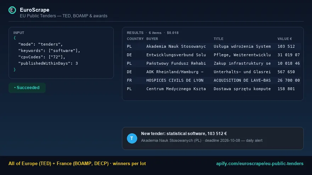Click the "cpvCodes": ["72"] line
The width and height of the screenshot is (312, 175).
point(42,57)
